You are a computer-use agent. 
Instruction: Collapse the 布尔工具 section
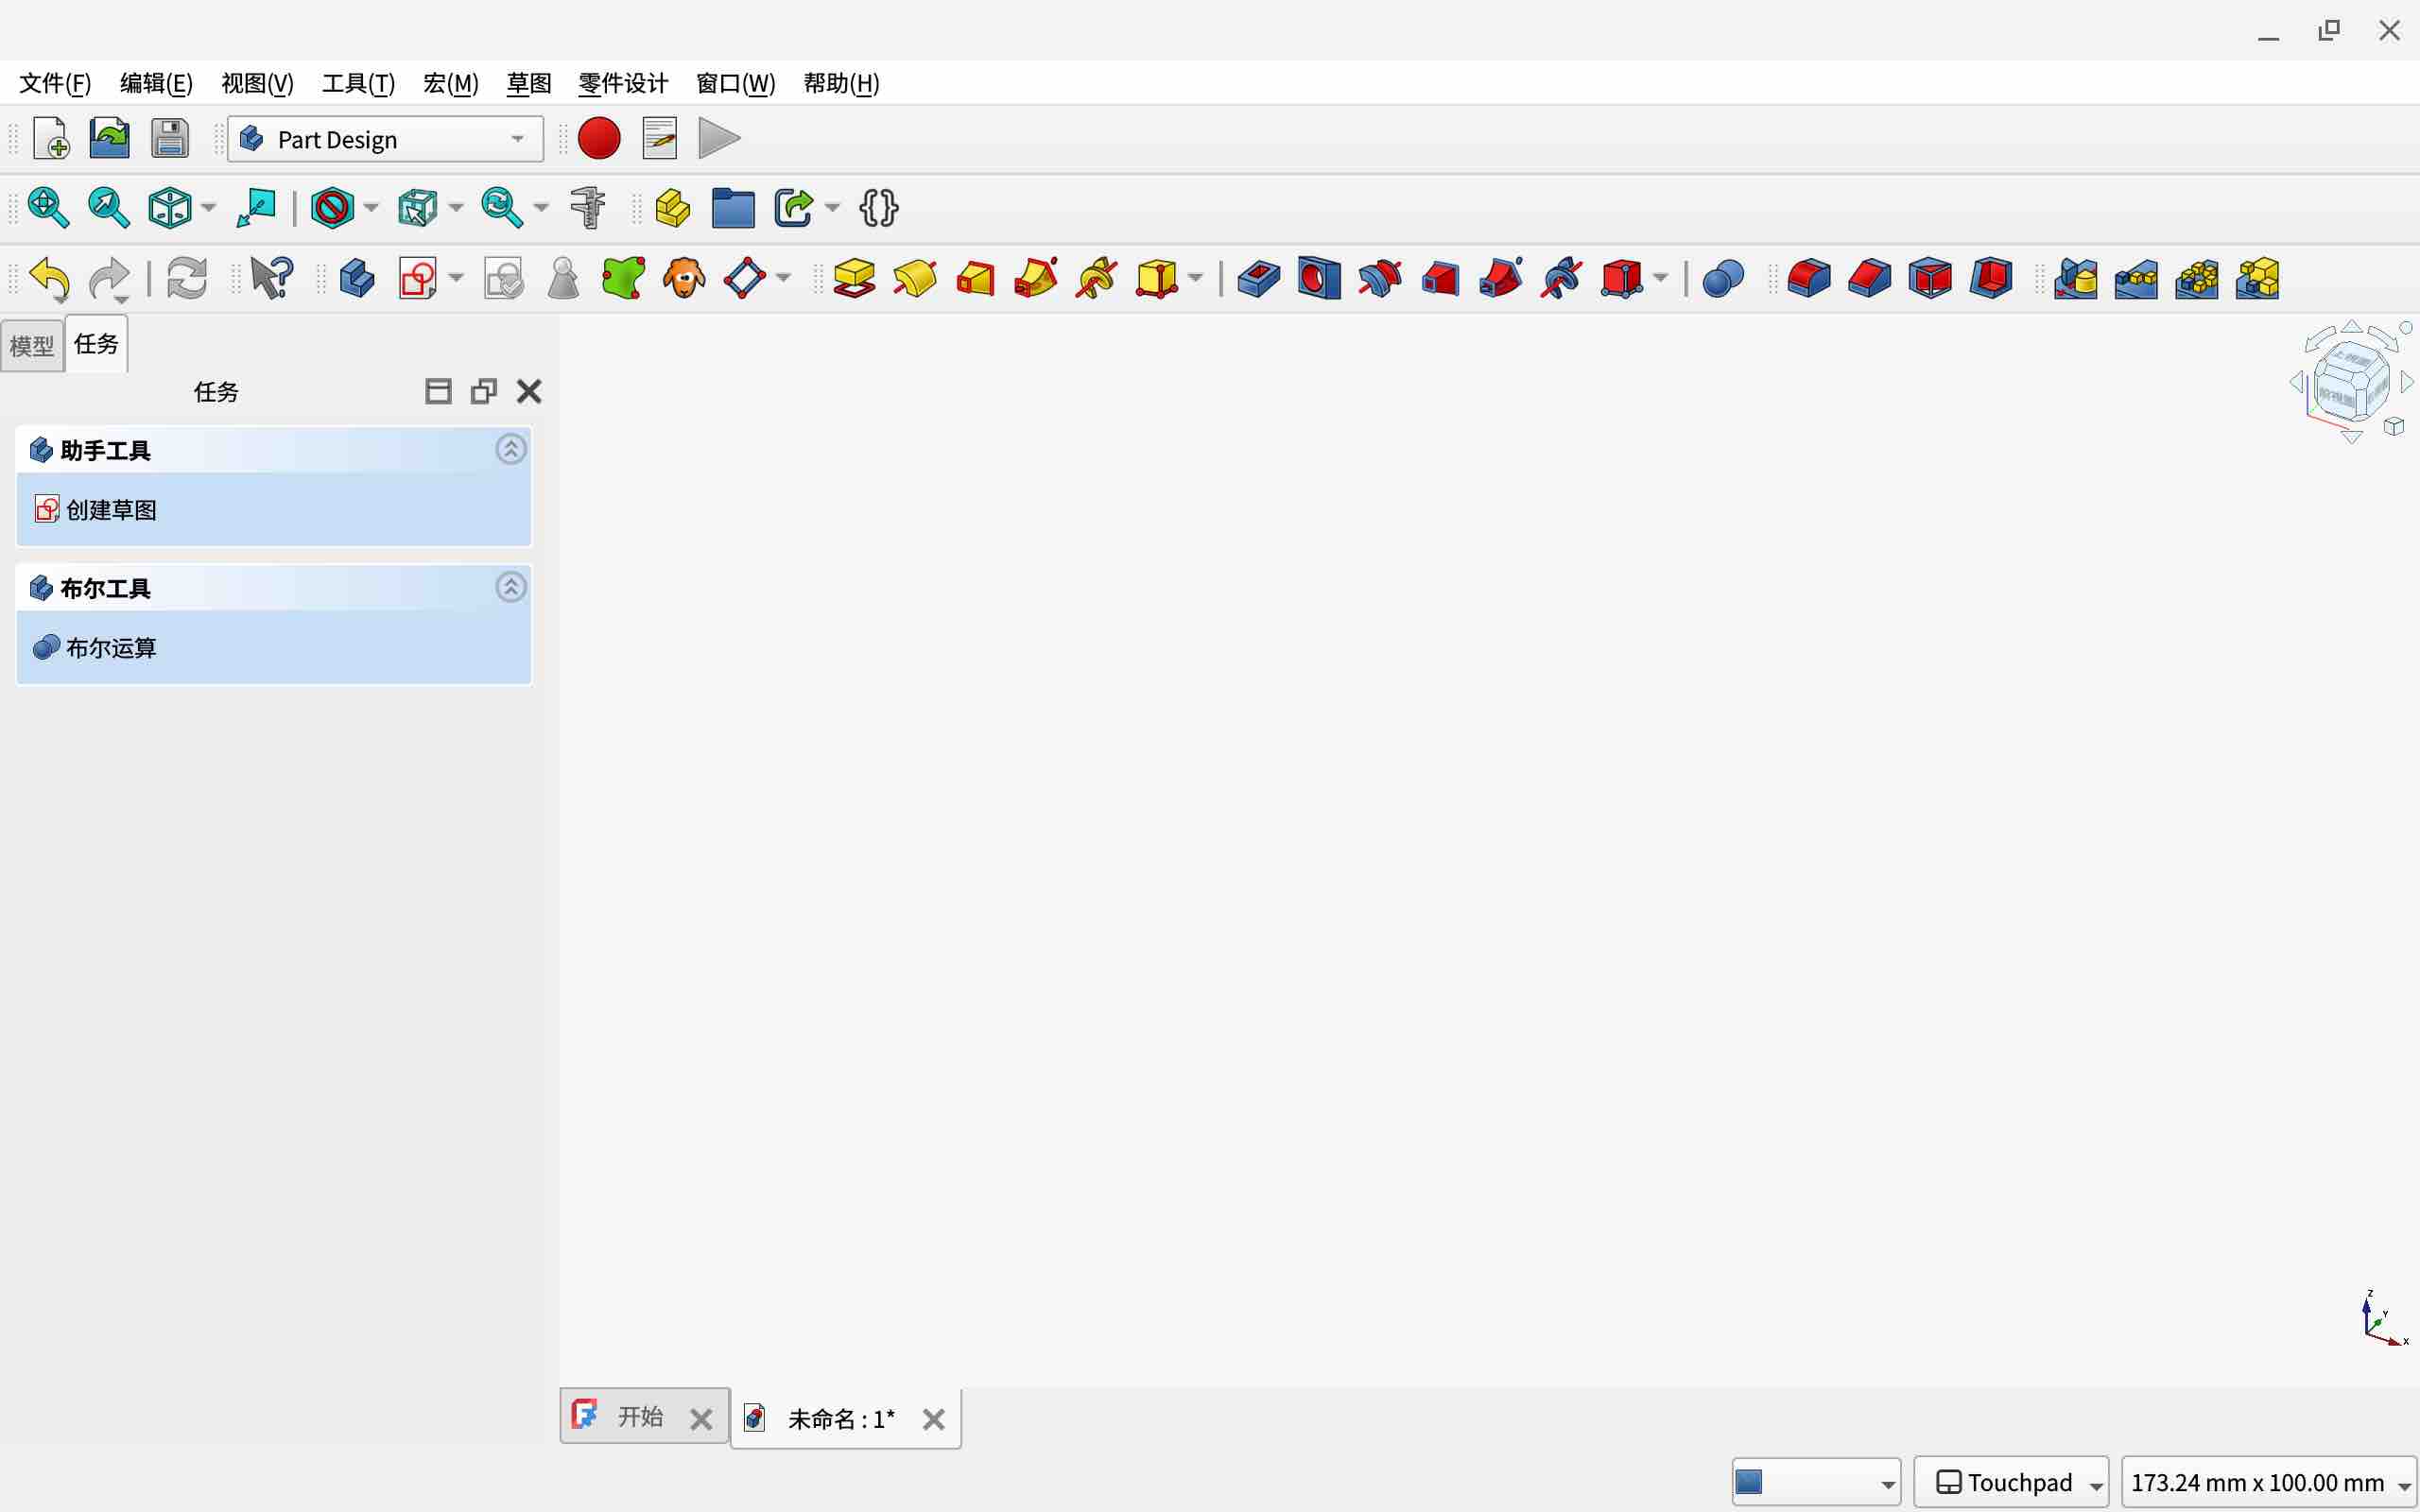coord(511,587)
